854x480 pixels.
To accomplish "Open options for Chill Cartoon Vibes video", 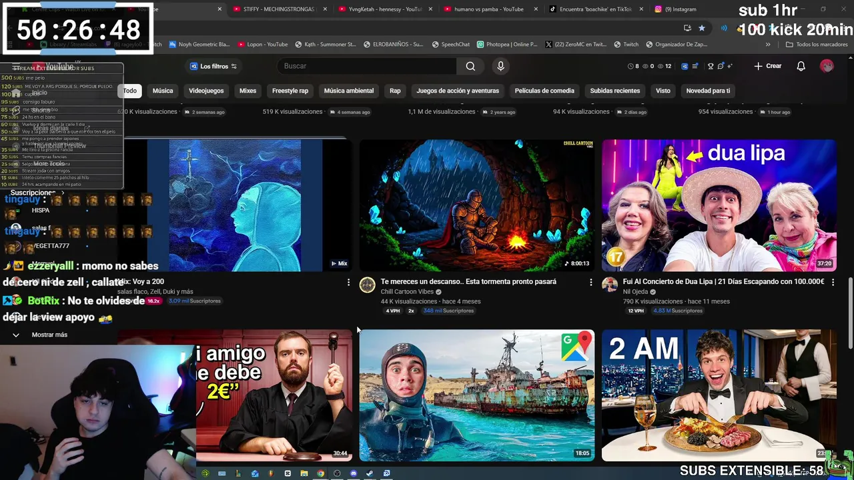I will point(590,283).
